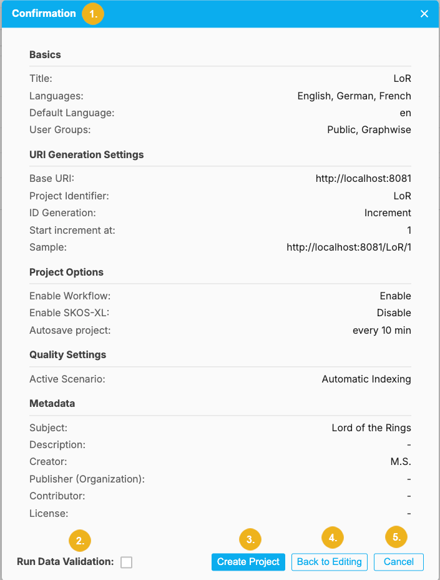
Task: Click the Basics section header
Action: coord(45,54)
